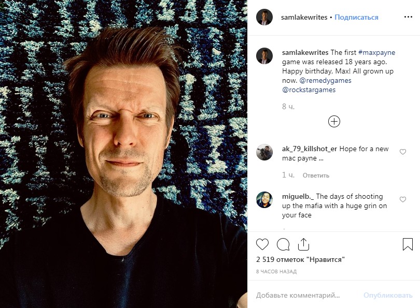420x308 pixels.
Task: Click the add comment input field
Action: (x=306, y=296)
